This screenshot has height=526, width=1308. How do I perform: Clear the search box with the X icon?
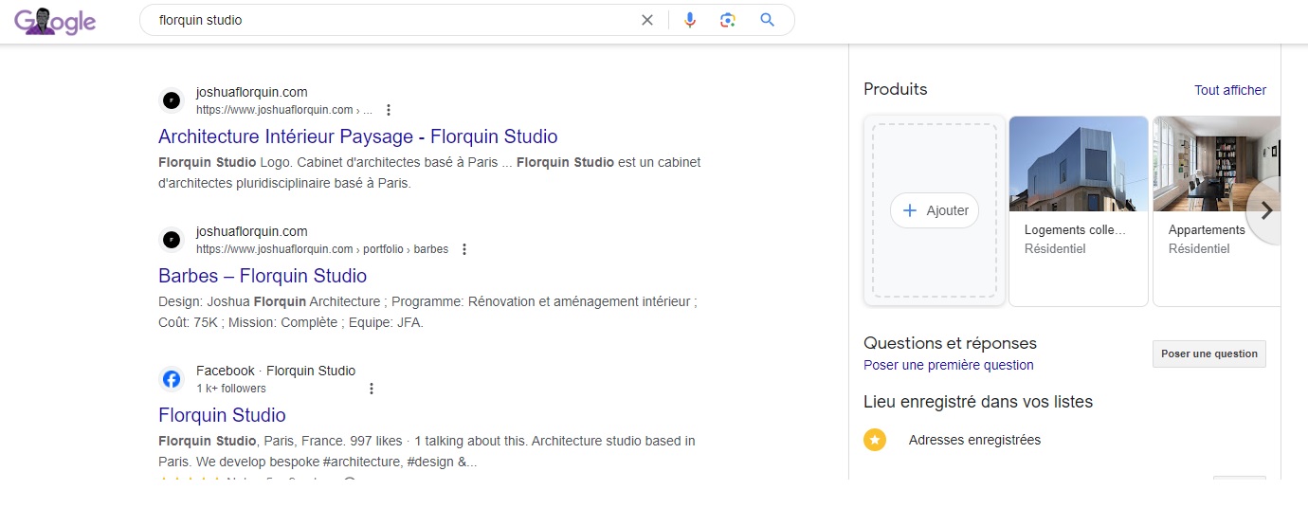(x=647, y=20)
